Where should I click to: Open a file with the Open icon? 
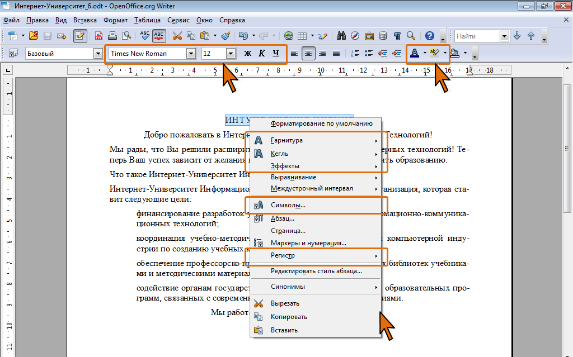(x=34, y=36)
